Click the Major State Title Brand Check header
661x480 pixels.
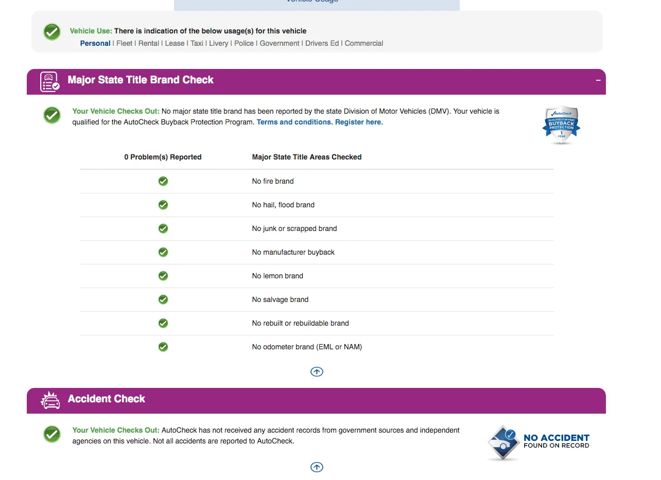pos(316,82)
